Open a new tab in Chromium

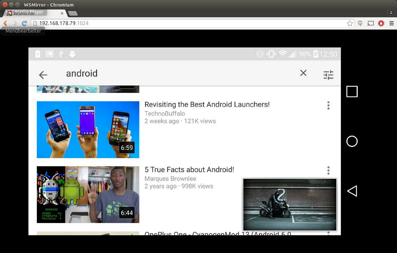73,13
